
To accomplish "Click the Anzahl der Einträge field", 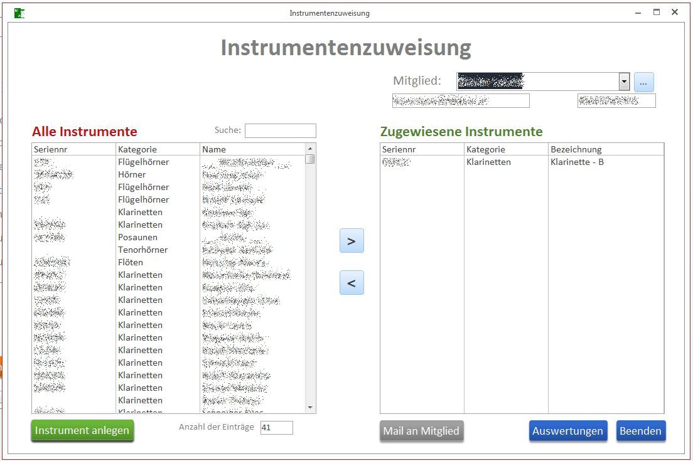I will click(x=276, y=427).
